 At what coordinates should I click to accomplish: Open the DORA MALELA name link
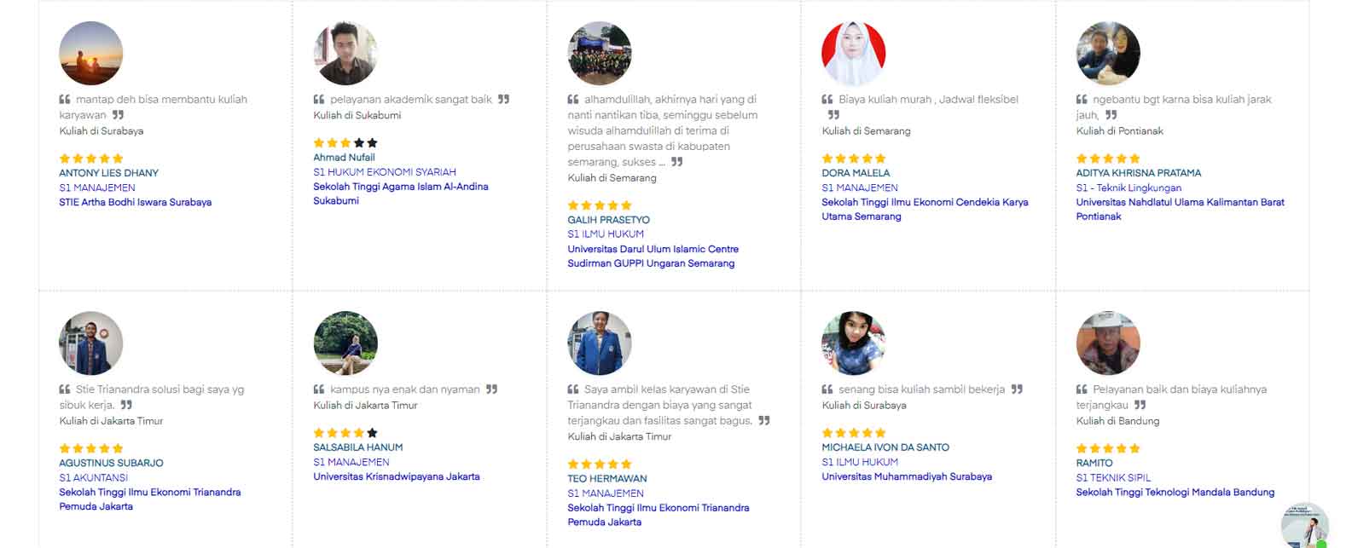point(856,173)
